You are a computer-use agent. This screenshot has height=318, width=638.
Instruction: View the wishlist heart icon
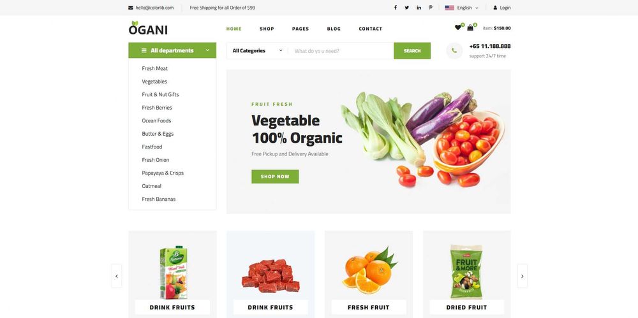pos(458,27)
